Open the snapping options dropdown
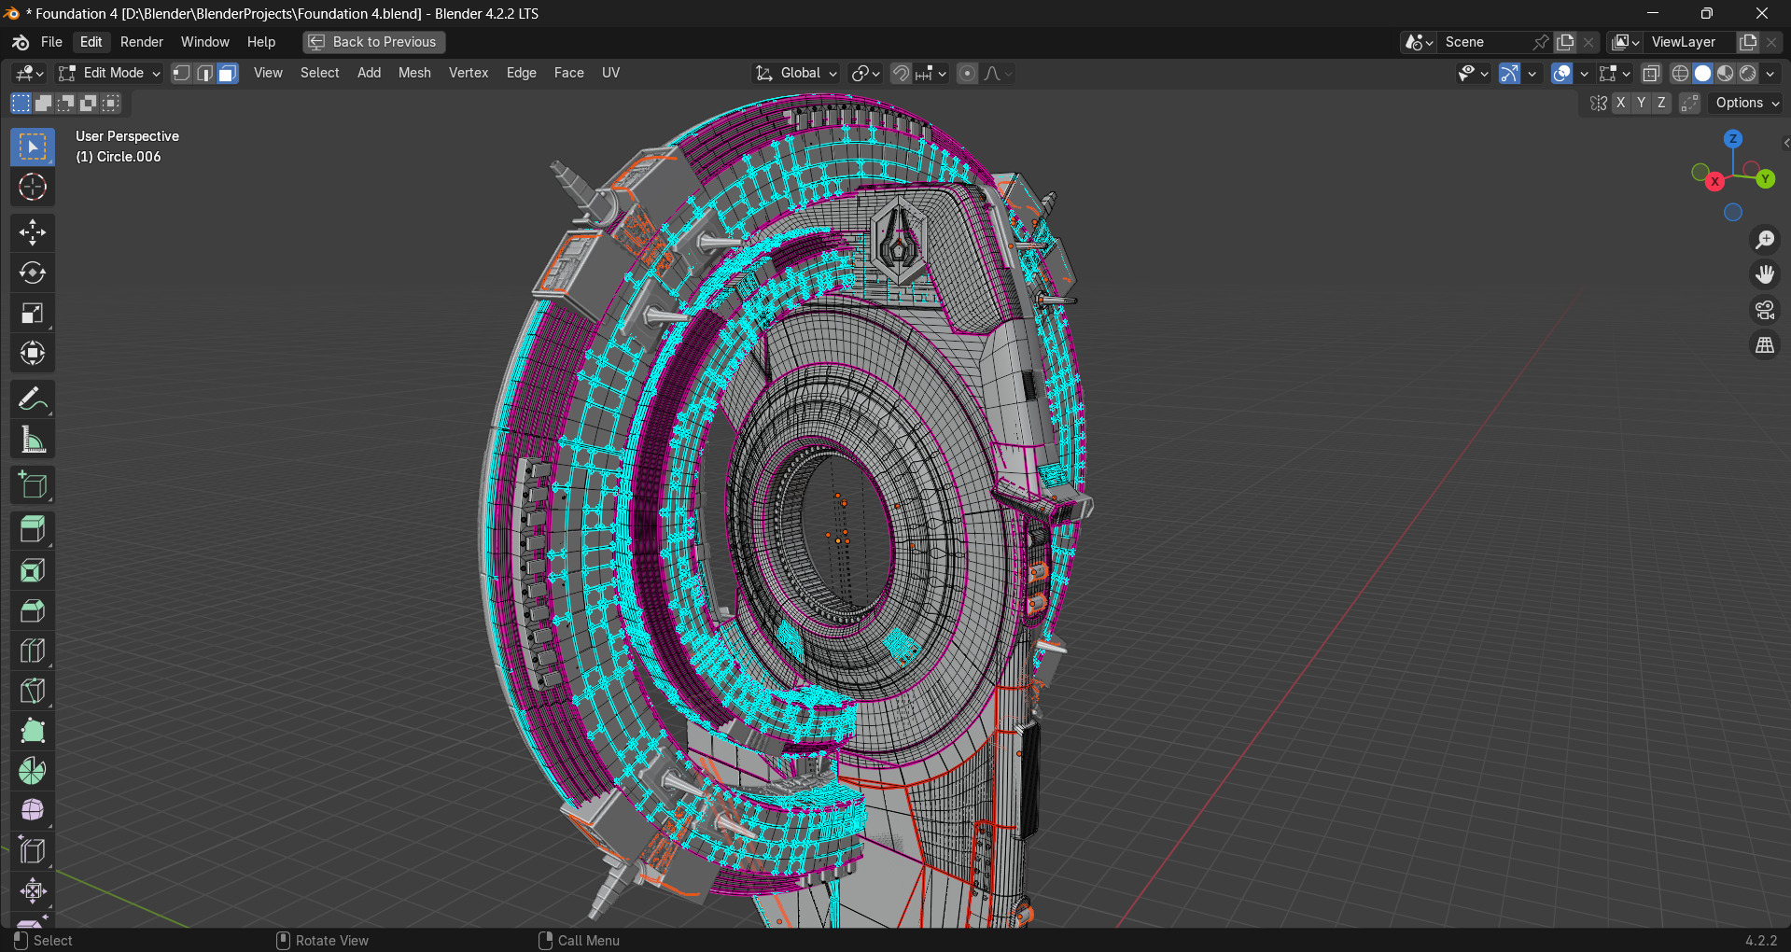Image resolution: width=1791 pixels, height=952 pixels. [931, 73]
